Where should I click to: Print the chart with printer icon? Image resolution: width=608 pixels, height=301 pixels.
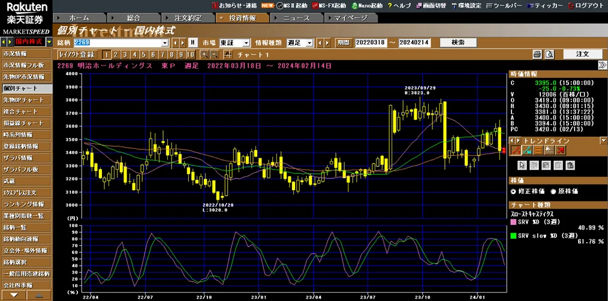pyautogui.click(x=537, y=55)
